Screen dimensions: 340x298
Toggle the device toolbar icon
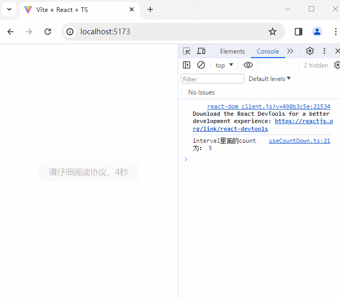(201, 51)
